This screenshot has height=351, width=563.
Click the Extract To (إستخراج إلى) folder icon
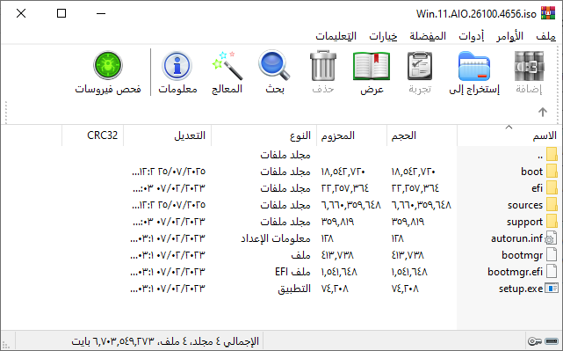coord(474,66)
